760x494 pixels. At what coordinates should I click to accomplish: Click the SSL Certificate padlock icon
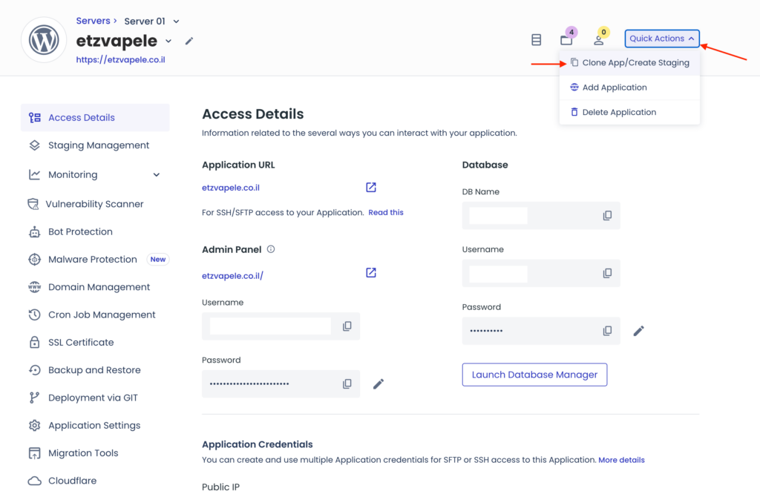click(x=34, y=342)
